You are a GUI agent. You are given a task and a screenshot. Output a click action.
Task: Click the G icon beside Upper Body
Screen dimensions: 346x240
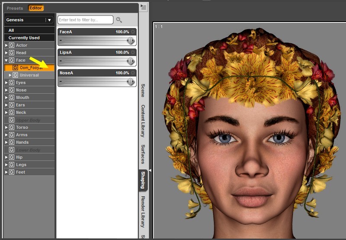(12, 120)
